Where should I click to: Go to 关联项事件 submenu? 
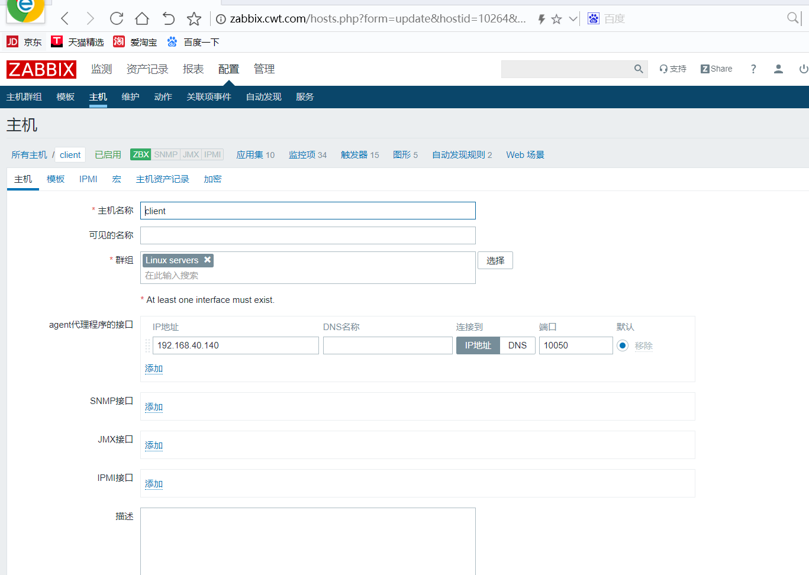tap(209, 97)
